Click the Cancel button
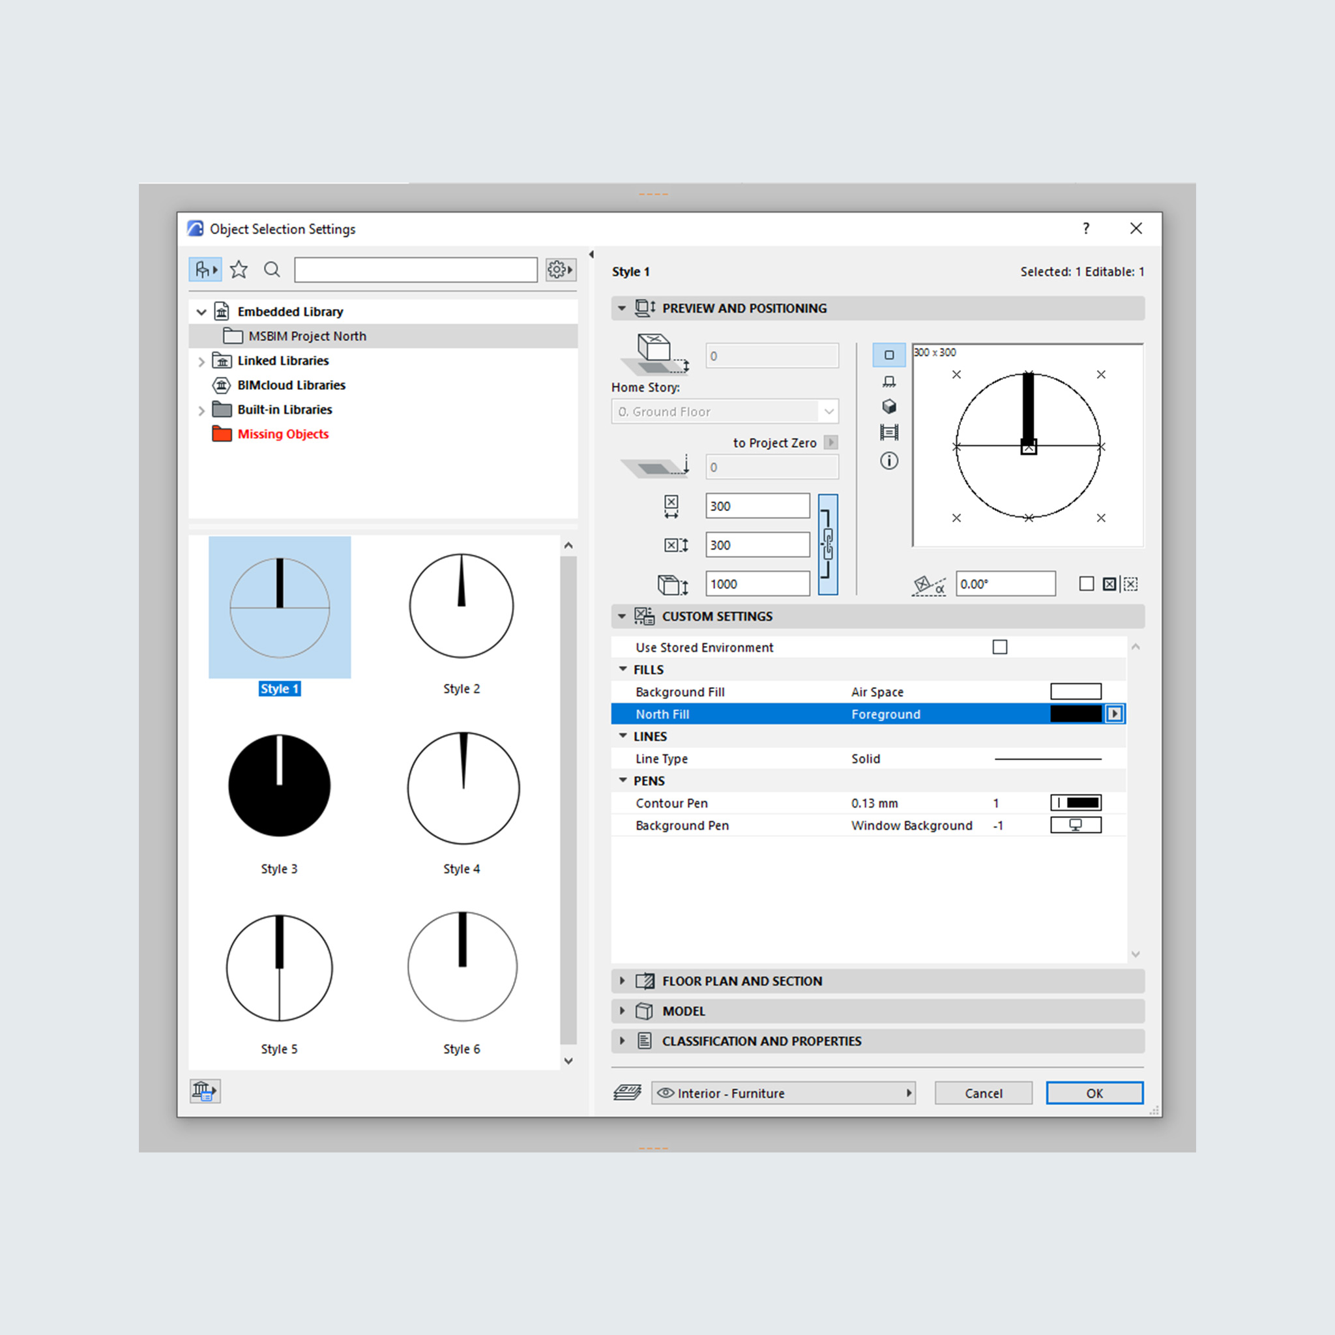This screenshot has height=1335, width=1335. point(983,1093)
